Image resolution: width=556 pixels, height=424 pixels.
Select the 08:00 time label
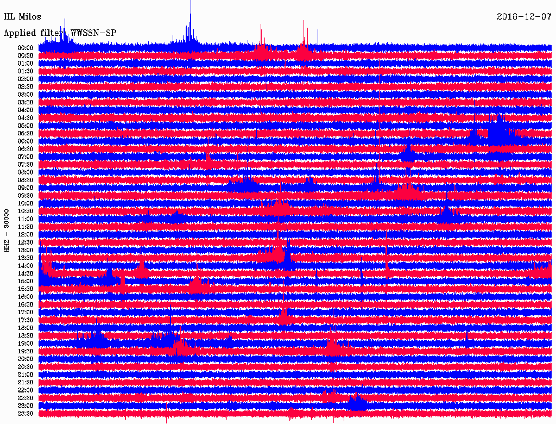[x=26, y=172]
